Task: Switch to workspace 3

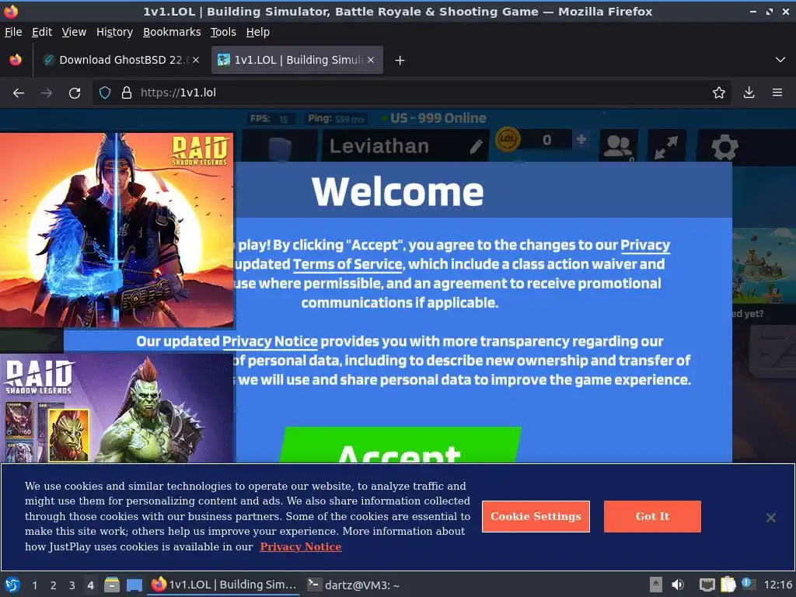Action: click(72, 585)
